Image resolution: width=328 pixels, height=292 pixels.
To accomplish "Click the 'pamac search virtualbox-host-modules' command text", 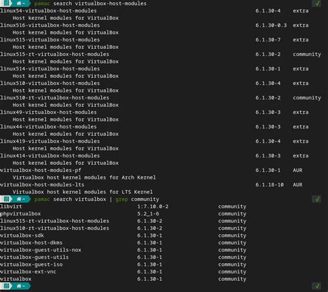I will coord(90,3).
